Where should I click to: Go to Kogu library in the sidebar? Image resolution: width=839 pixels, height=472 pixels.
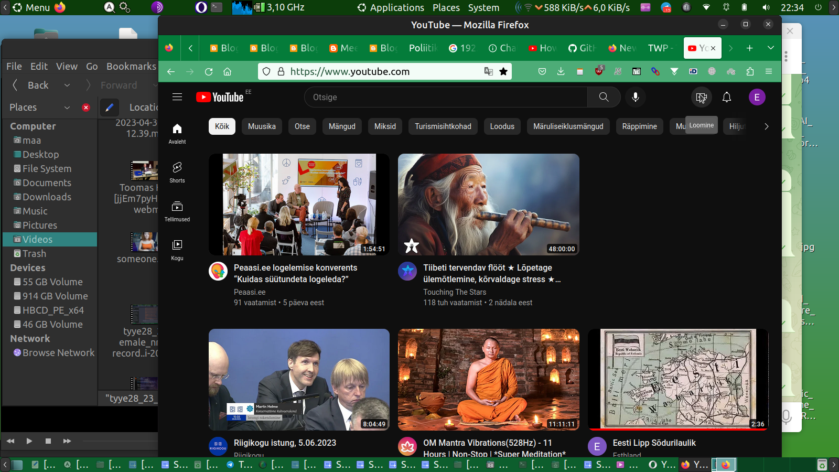(177, 250)
